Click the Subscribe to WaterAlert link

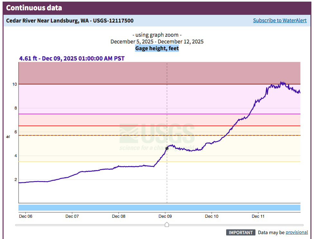(280, 20)
